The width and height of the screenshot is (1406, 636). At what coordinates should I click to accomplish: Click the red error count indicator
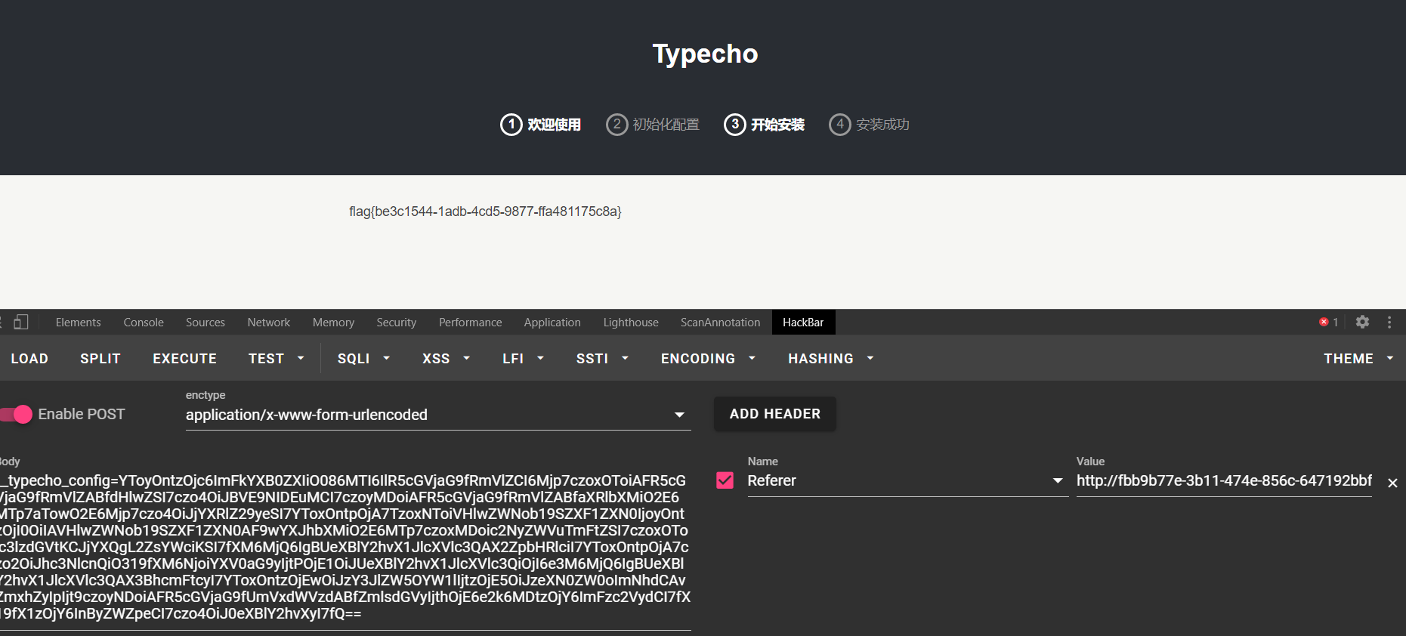pos(1329,322)
